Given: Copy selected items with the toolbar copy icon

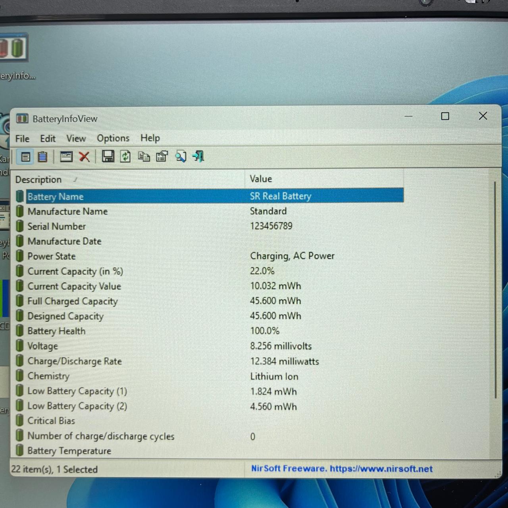Looking at the screenshot, I should coord(144,156).
